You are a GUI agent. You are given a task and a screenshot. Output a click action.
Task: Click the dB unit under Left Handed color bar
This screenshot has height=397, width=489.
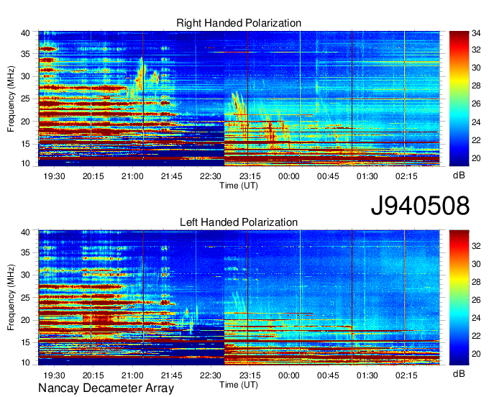coord(459,374)
